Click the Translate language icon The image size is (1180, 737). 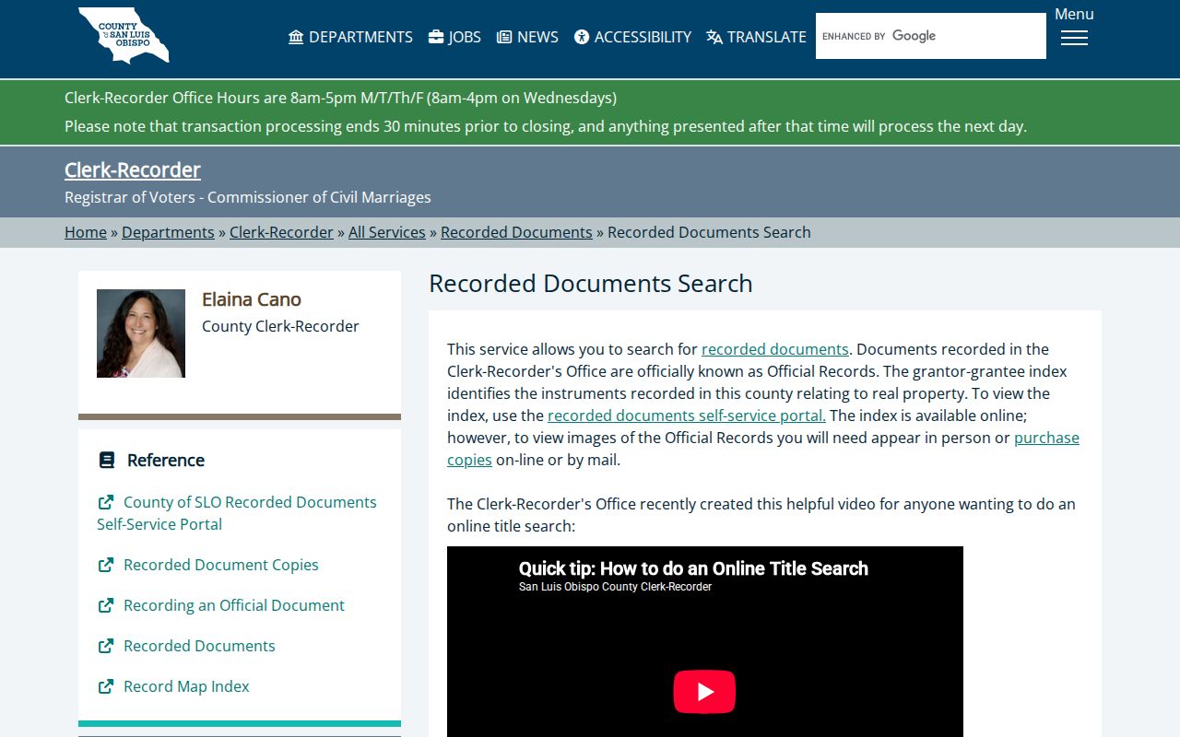(x=714, y=37)
